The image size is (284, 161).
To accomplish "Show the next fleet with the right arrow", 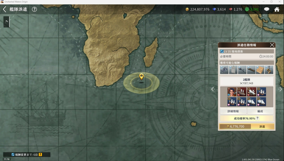I will point(280,89).
